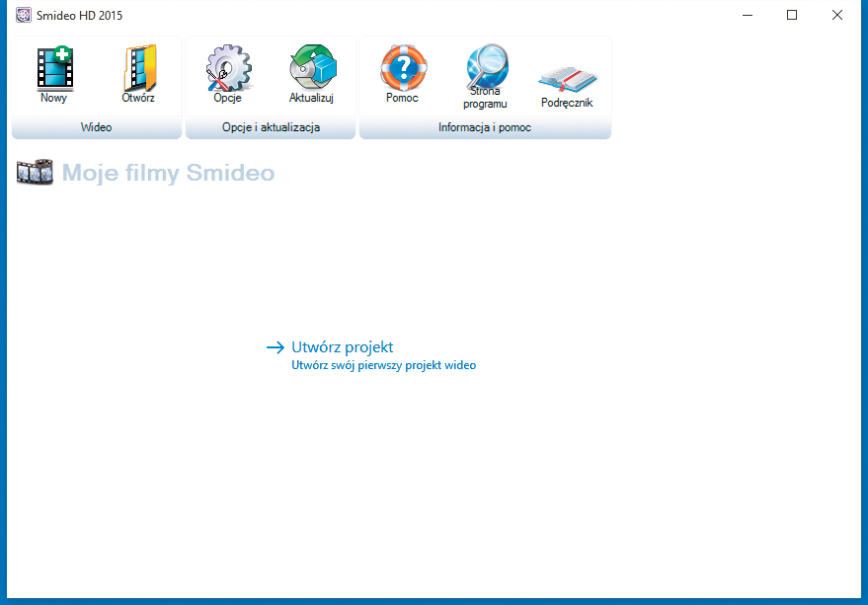The image size is (868, 605).
Task: Minimize the Smideo HD 2015 window
Action: coord(747,15)
